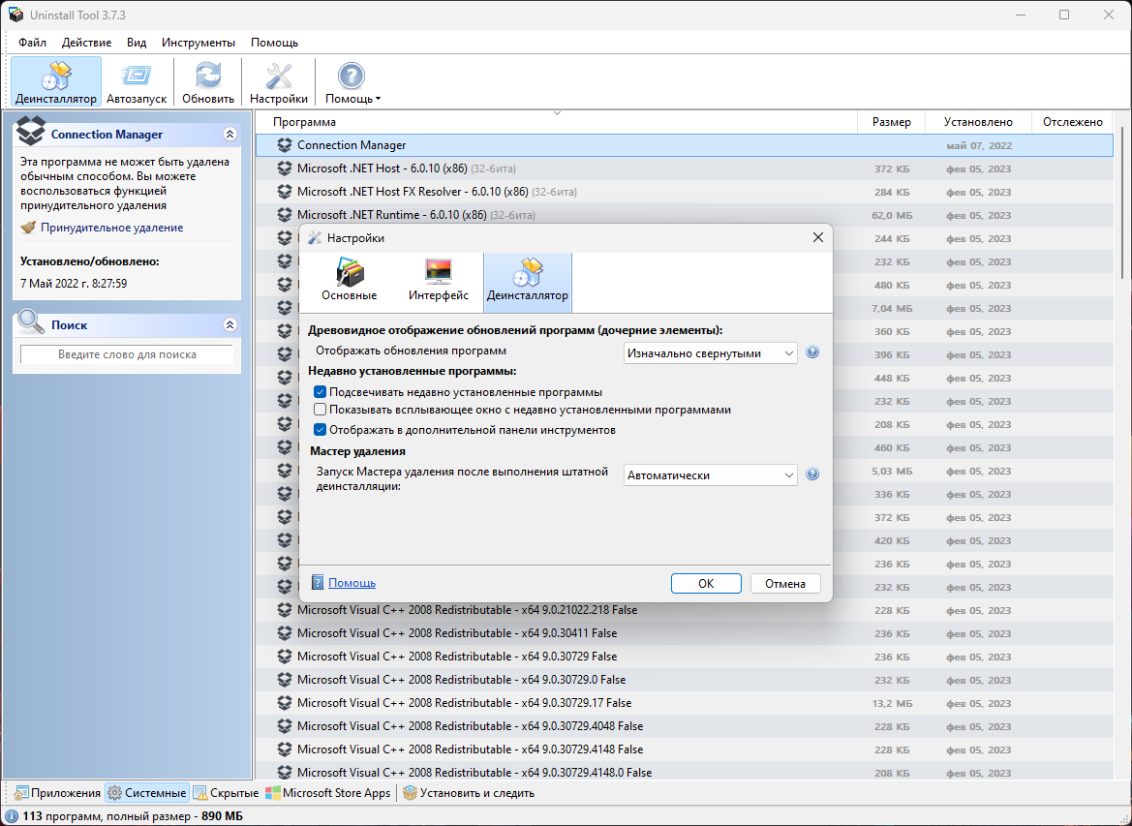Select the Connection Manager row

tap(685, 145)
